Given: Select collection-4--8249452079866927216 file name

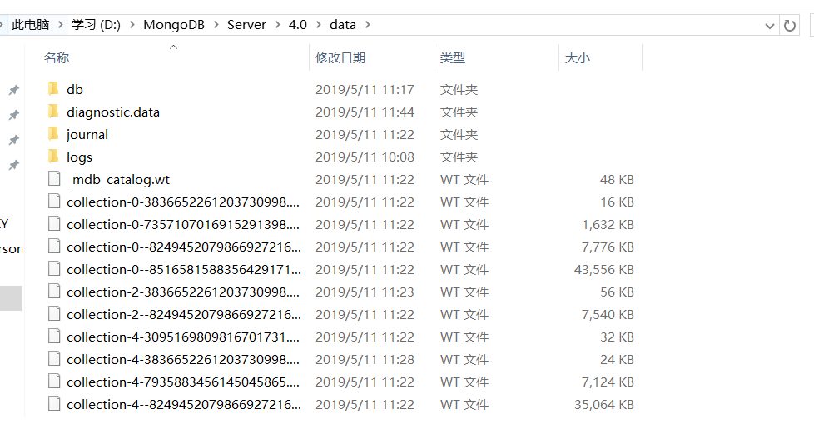Looking at the screenshot, I should [x=184, y=404].
